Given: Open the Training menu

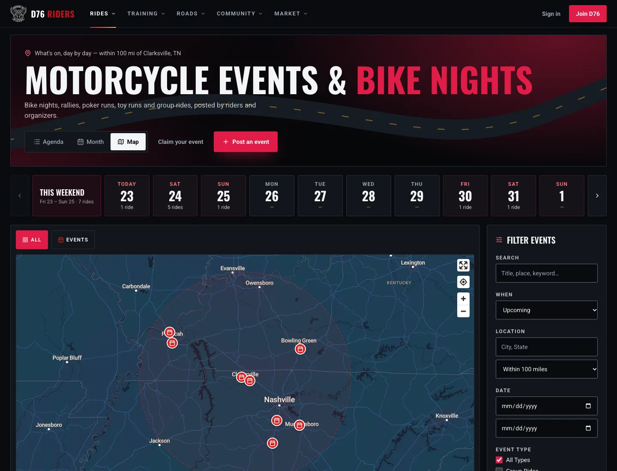Looking at the screenshot, I should 146,14.
